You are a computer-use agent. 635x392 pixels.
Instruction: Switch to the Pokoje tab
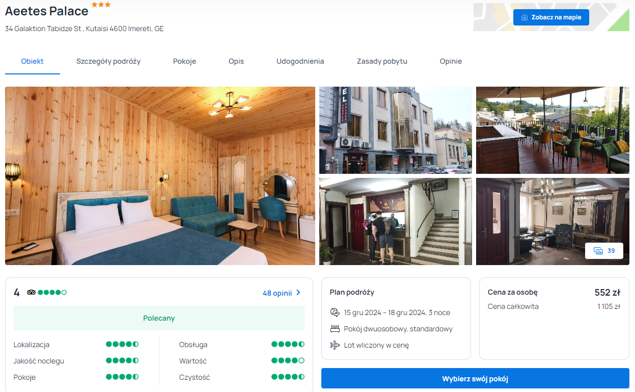184,61
